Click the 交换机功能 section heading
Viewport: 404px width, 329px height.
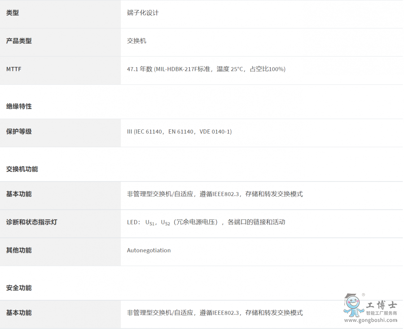(x=22, y=169)
